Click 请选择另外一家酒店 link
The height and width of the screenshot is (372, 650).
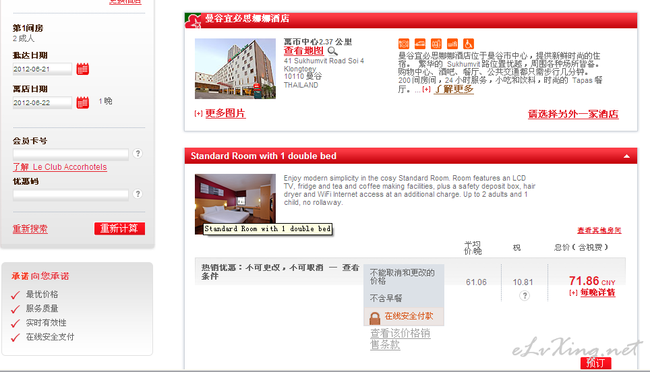[573, 114]
